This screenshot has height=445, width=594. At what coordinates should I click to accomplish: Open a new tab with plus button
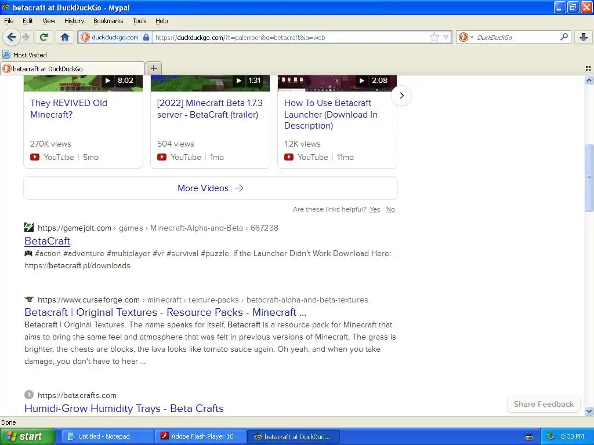coord(153,68)
